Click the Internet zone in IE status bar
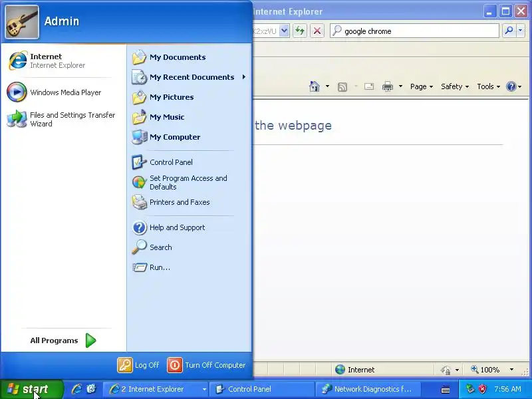Image resolution: width=532 pixels, height=399 pixels. point(355,370)
